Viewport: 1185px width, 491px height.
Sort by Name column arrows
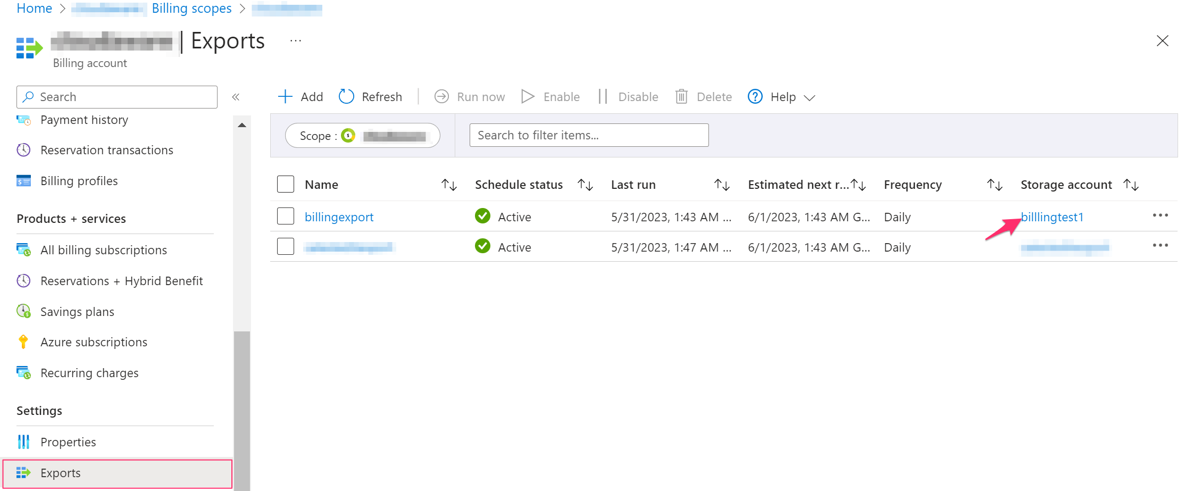click(x=449, y=185)
